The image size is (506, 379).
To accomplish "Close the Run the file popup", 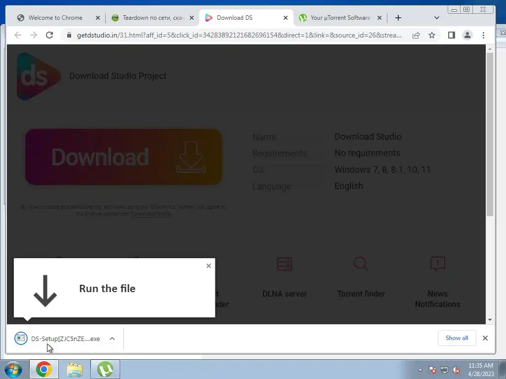I will (209, 265).
